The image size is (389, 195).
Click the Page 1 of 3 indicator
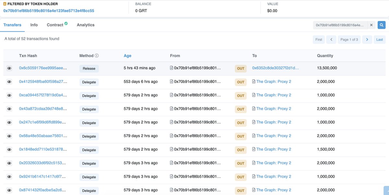pos(349,39)
